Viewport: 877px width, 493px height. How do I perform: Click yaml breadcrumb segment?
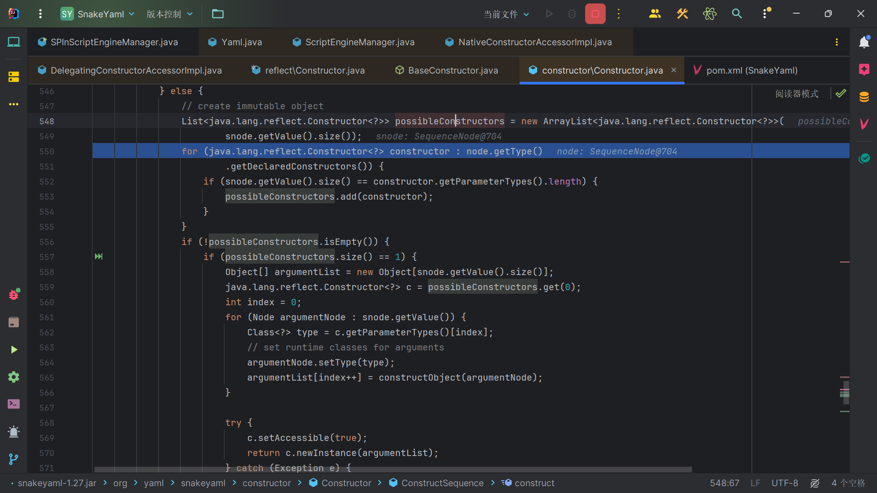pyautogui.click(x=153, y=483)
